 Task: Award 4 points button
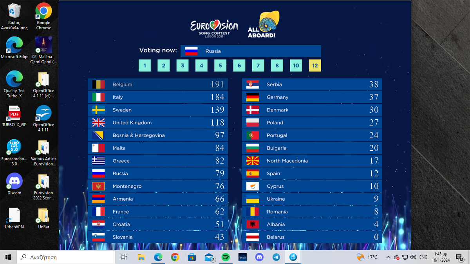[201, 65]
